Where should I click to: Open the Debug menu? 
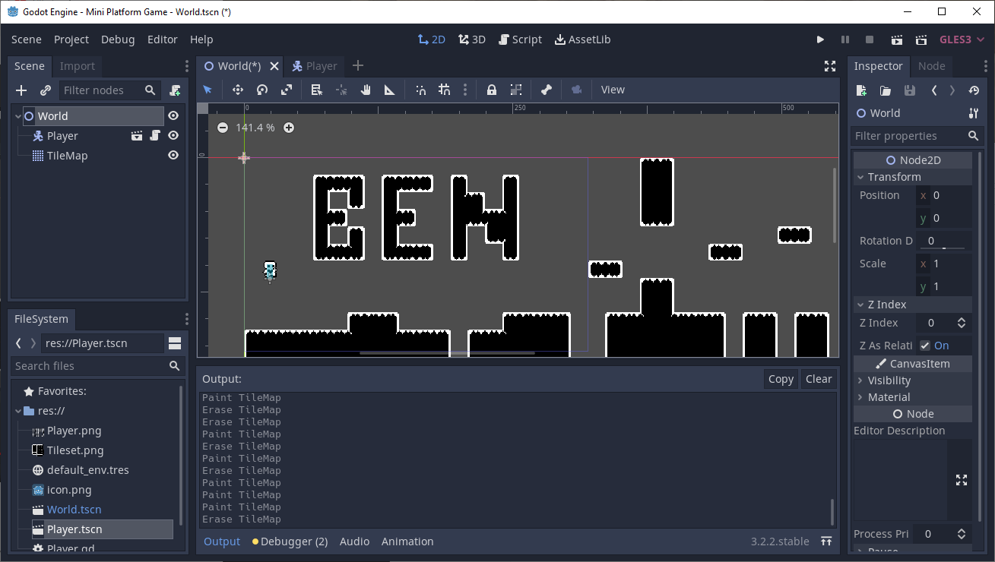coord(118,39)
